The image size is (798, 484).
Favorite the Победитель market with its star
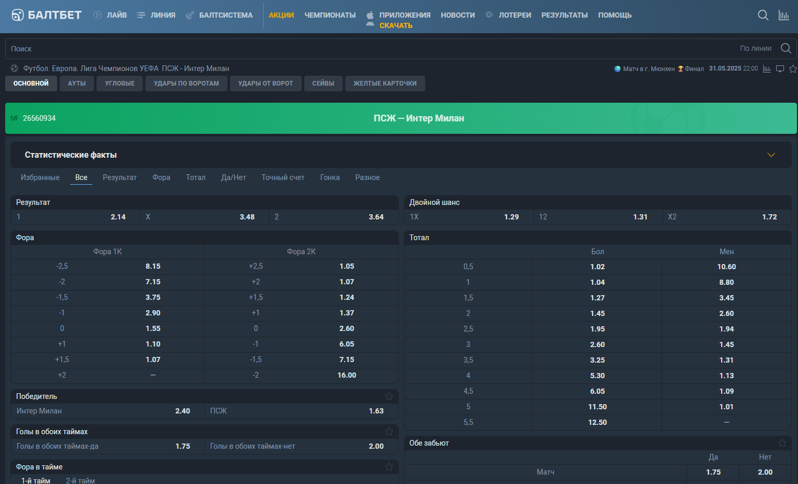(389, 396)
